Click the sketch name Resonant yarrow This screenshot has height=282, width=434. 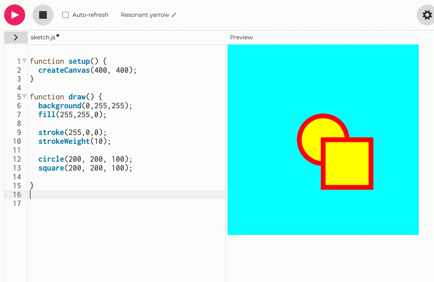coord(145,15)
